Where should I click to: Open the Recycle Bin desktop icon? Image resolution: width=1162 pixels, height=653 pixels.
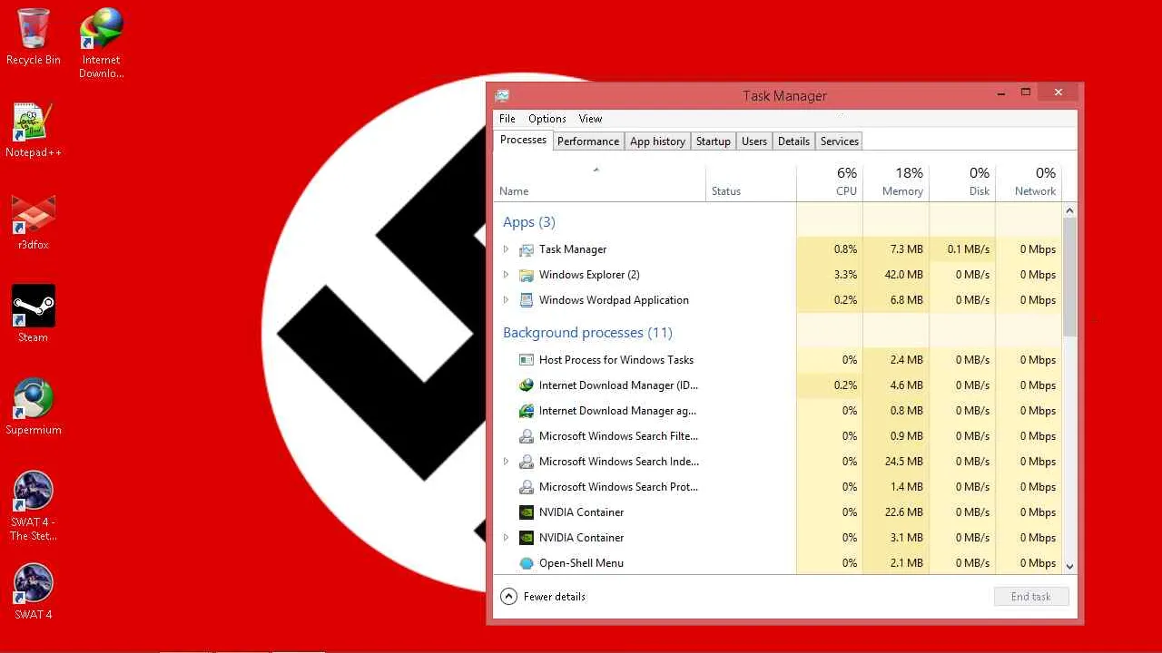[x=34, y=38]
